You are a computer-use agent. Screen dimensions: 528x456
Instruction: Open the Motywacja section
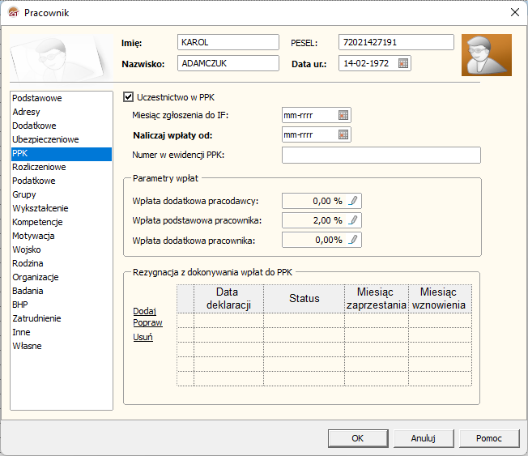point(61,236)
